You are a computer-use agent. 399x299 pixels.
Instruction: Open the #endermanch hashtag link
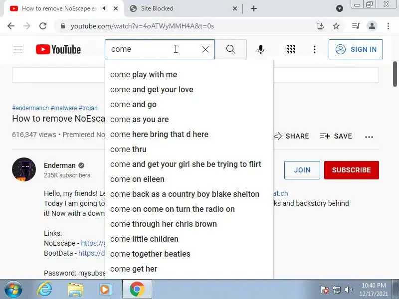30,108
